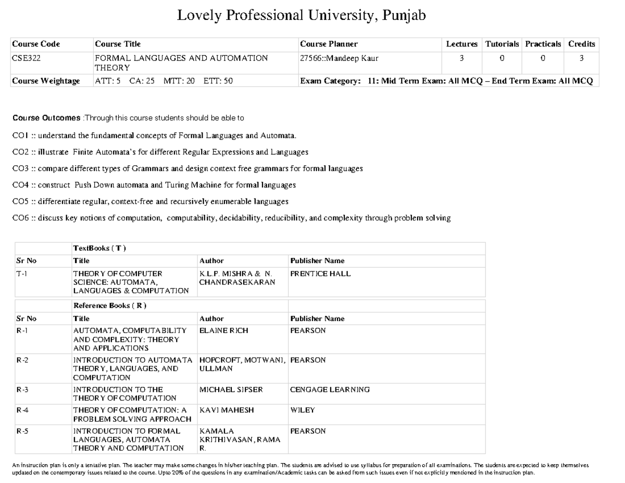Select the CO2 outcome about Finite Automata
This screenshot has height=483, width=625.
160,152
